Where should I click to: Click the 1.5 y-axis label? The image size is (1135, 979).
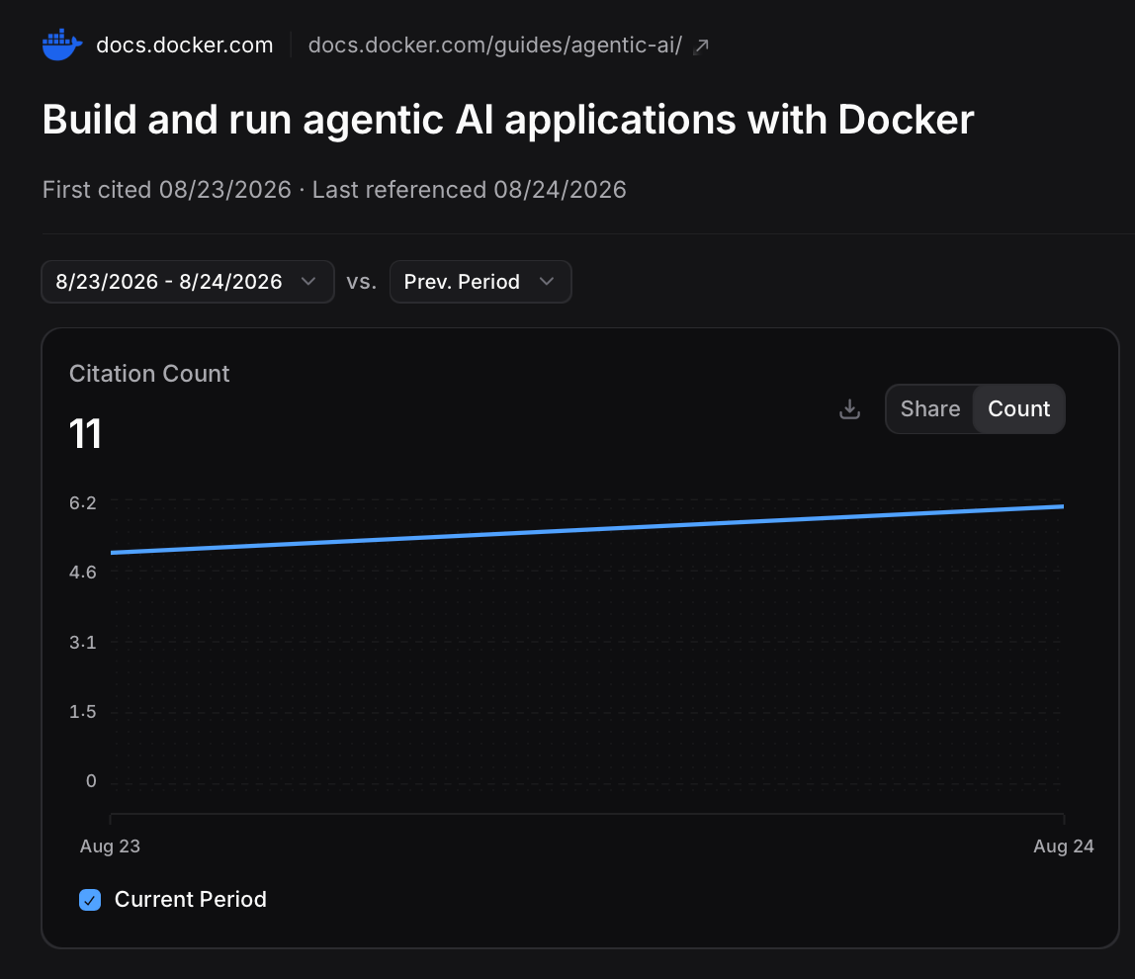pos(82,712)
